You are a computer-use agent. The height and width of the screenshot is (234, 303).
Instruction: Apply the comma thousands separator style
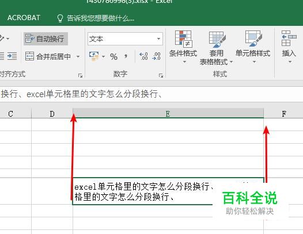point(126,56)
